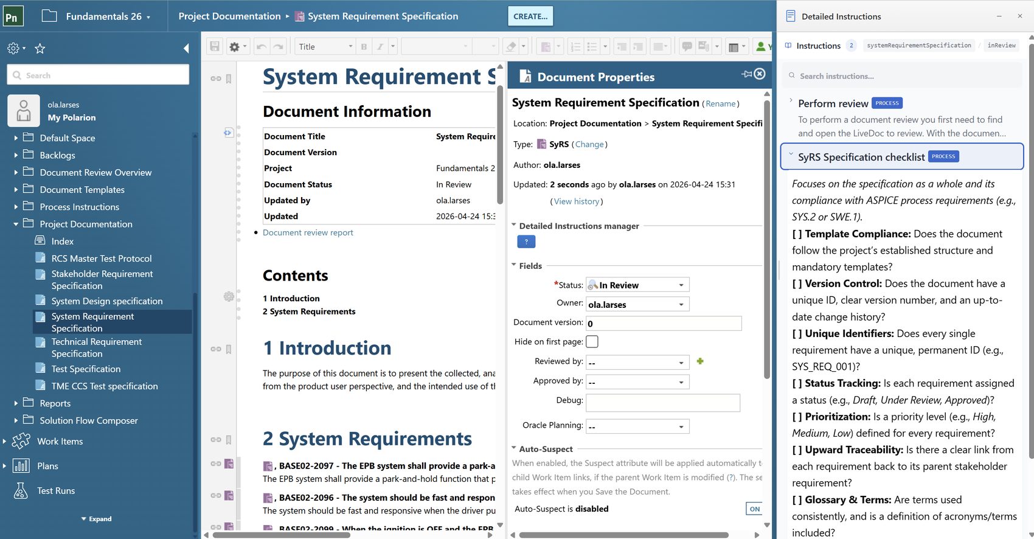Collapse the Project Documentation folder
1034x539 pixels.
pyautogui.click(x=16, y=224)
